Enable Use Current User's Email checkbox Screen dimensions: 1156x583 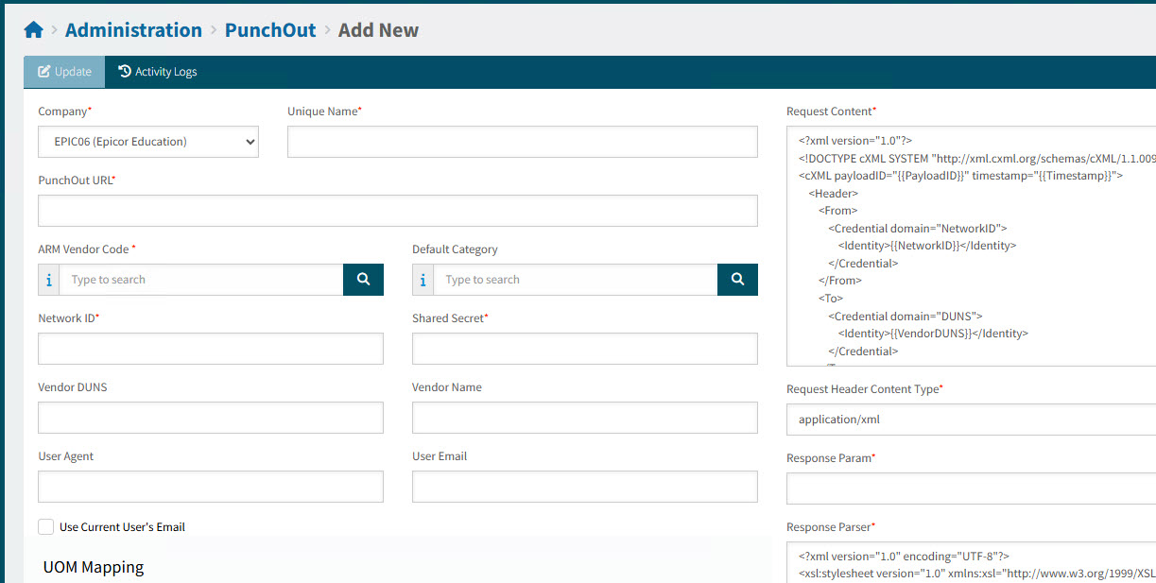pyautogui.click(x=46, y=526)
